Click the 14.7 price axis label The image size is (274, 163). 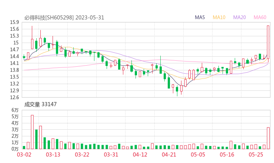click(14, 50)
